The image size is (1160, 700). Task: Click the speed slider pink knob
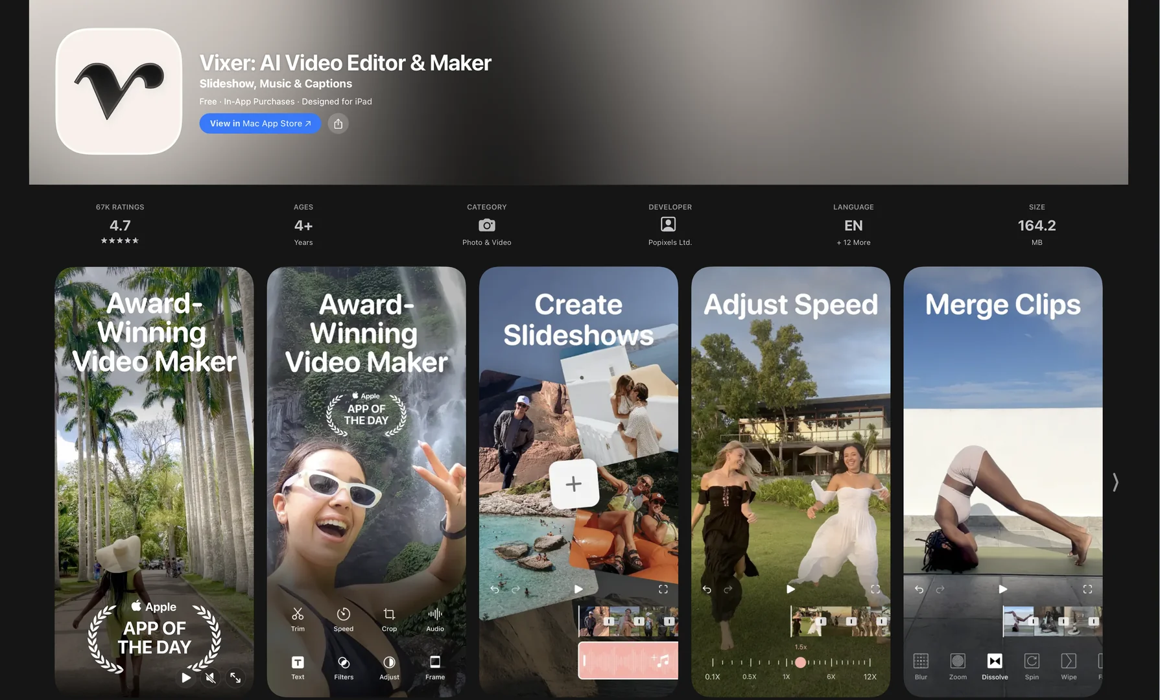(801, 662)
